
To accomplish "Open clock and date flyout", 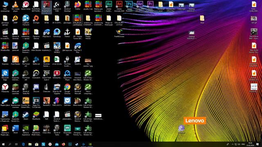I will click(250, 144).
